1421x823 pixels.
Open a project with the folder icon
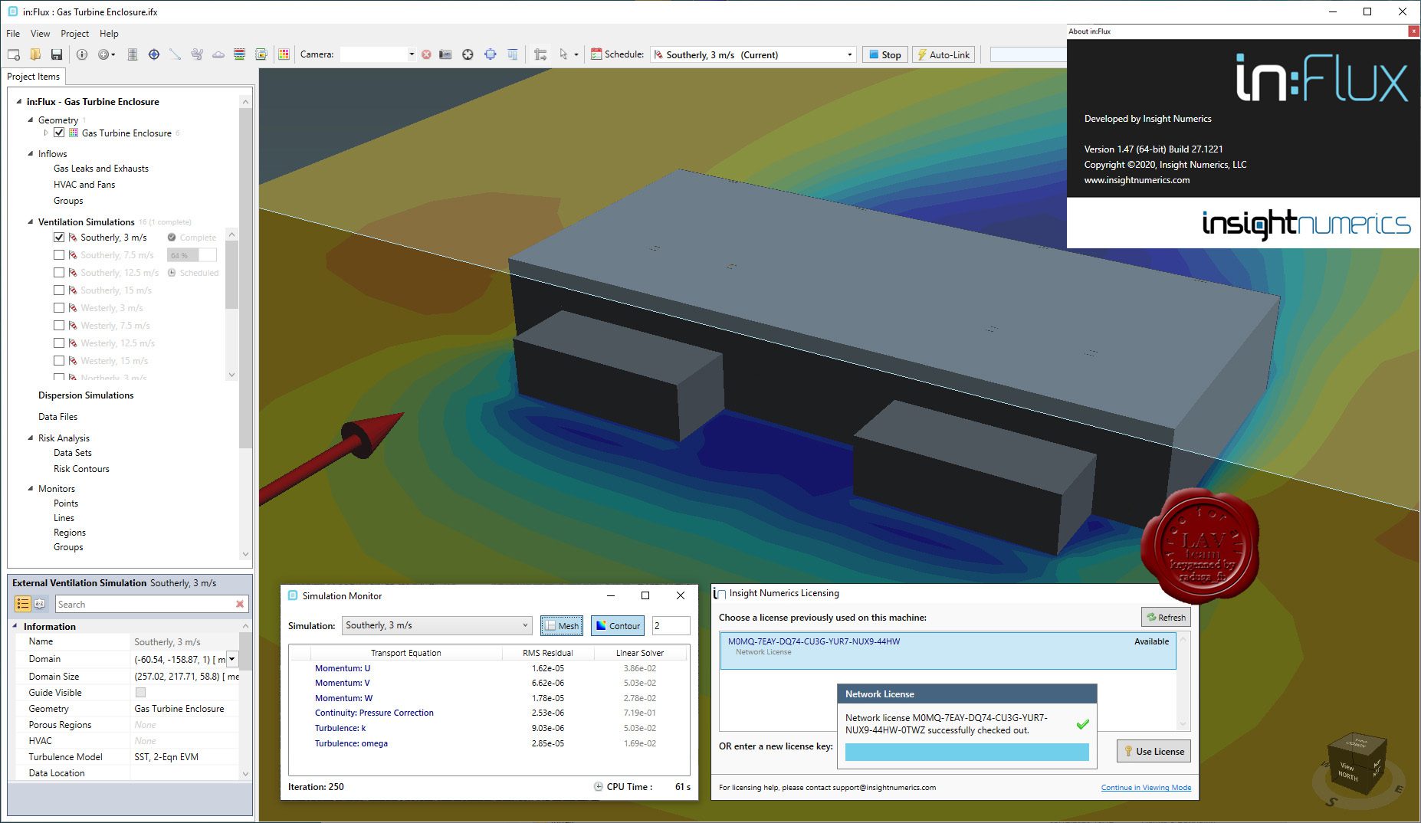click(35, 54)
